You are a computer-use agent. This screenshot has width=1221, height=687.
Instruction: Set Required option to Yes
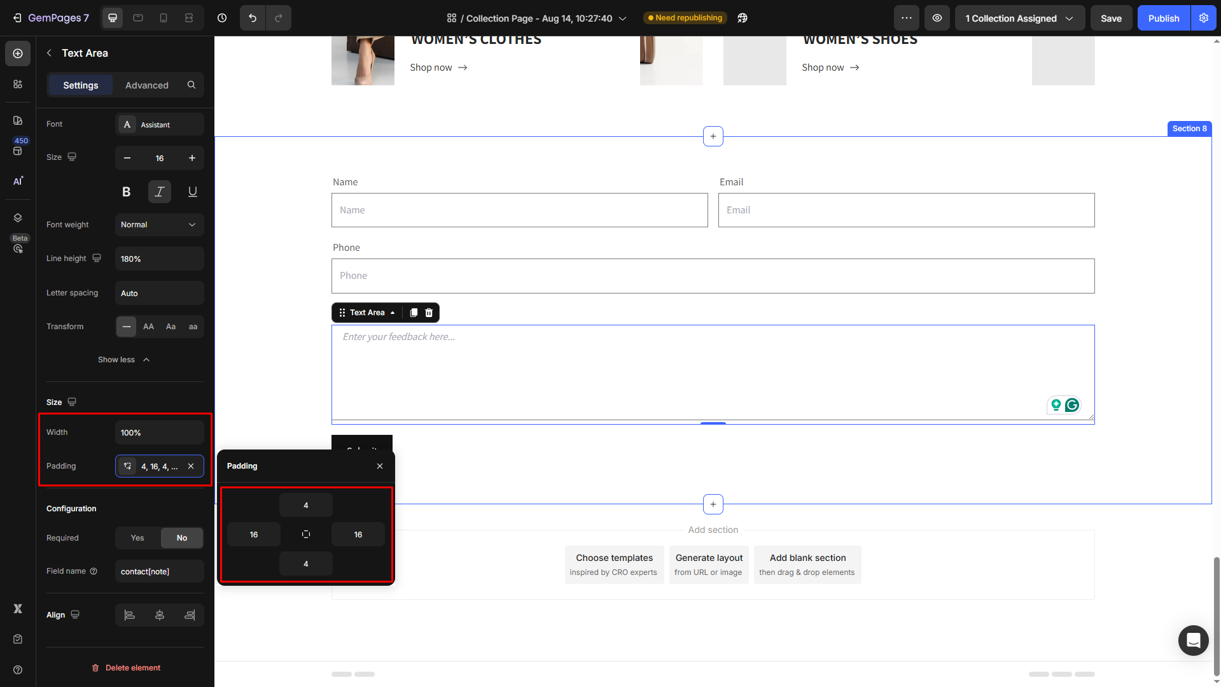click(137, 538)
